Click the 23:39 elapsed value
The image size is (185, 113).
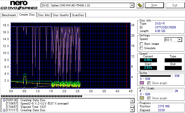pyautogui.click(x=161, y=110)
